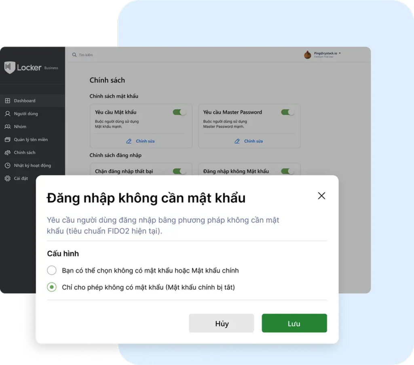Click the Cài đặt gear icon

coord(7,178)
